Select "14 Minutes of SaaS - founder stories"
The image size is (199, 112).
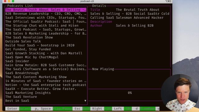pyautogui.click(x=46, y=81)
